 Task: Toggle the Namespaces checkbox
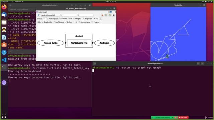pyautogui.click(x=53, y=19)
